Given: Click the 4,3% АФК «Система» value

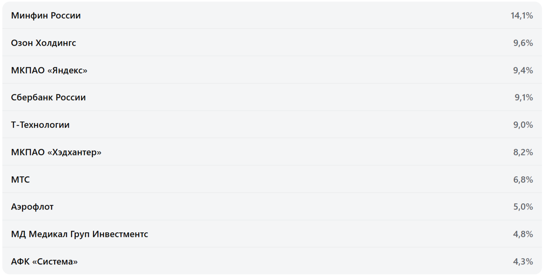Looking at the screenshot, I should tap(523, 262).
